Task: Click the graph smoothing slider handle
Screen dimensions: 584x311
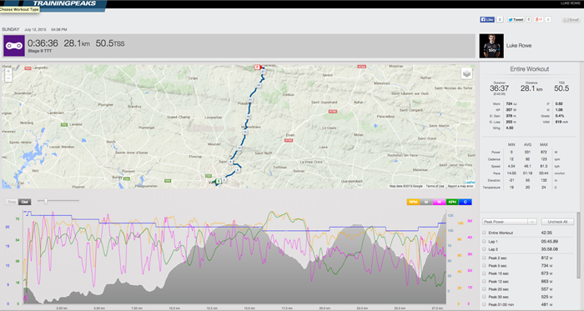Action: tap(46, 201)
